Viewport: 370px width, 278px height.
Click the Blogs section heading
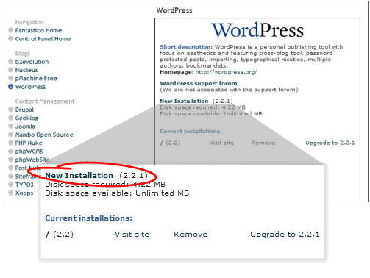point(23,54)
